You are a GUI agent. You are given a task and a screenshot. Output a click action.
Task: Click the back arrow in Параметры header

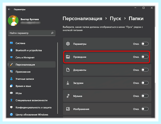click(9, 9)
